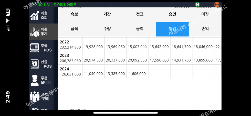The height and width of the screenshot is (116, 251).
Task: Show statistics by 품목
Action: 74,29
